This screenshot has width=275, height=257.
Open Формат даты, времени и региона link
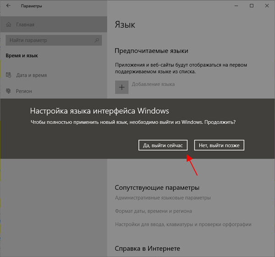(154, 211)
